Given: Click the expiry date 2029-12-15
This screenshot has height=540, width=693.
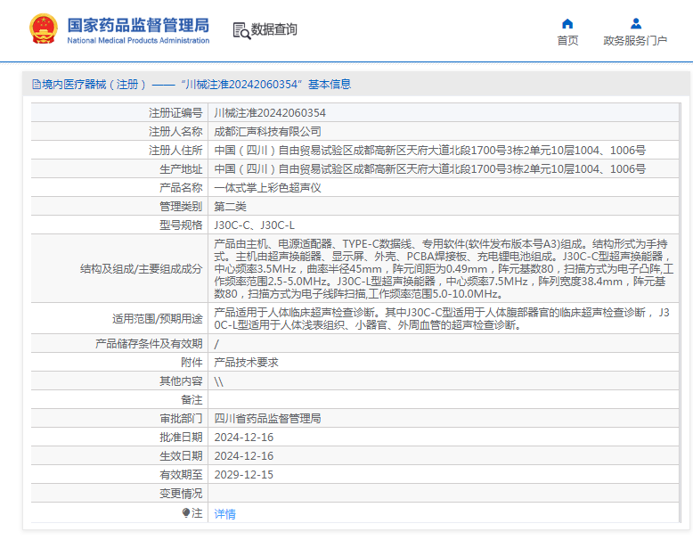Looking at the screenshot, I should click(244, 474).
